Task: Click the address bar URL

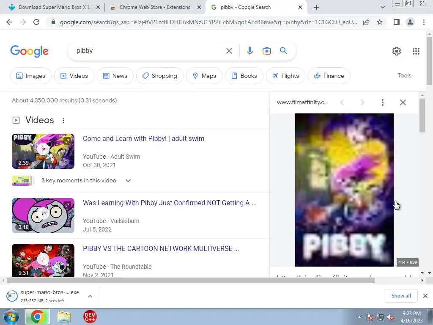Action: click(208, 22)
